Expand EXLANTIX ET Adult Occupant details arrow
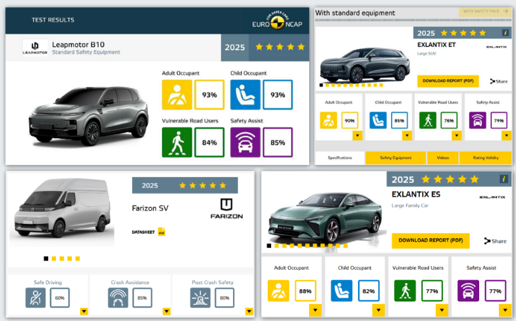Screen dimensions: 516x321 [357, 136]
